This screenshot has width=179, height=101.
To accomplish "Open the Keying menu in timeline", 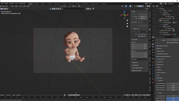I will click(9, 95).
